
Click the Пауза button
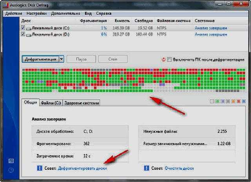81,59
